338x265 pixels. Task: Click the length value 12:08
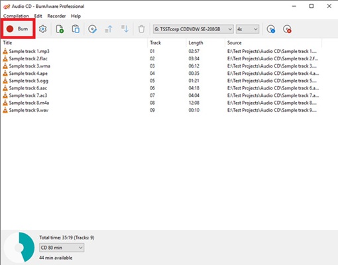pos(194,103)
